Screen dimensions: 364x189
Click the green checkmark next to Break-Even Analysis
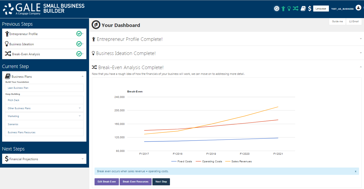[x=79, y=54]
